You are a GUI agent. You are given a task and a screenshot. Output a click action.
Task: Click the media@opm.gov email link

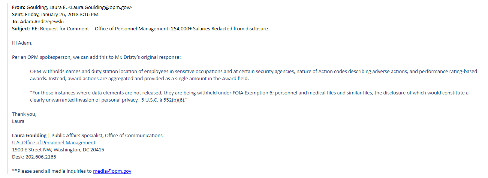coord(112,171)
